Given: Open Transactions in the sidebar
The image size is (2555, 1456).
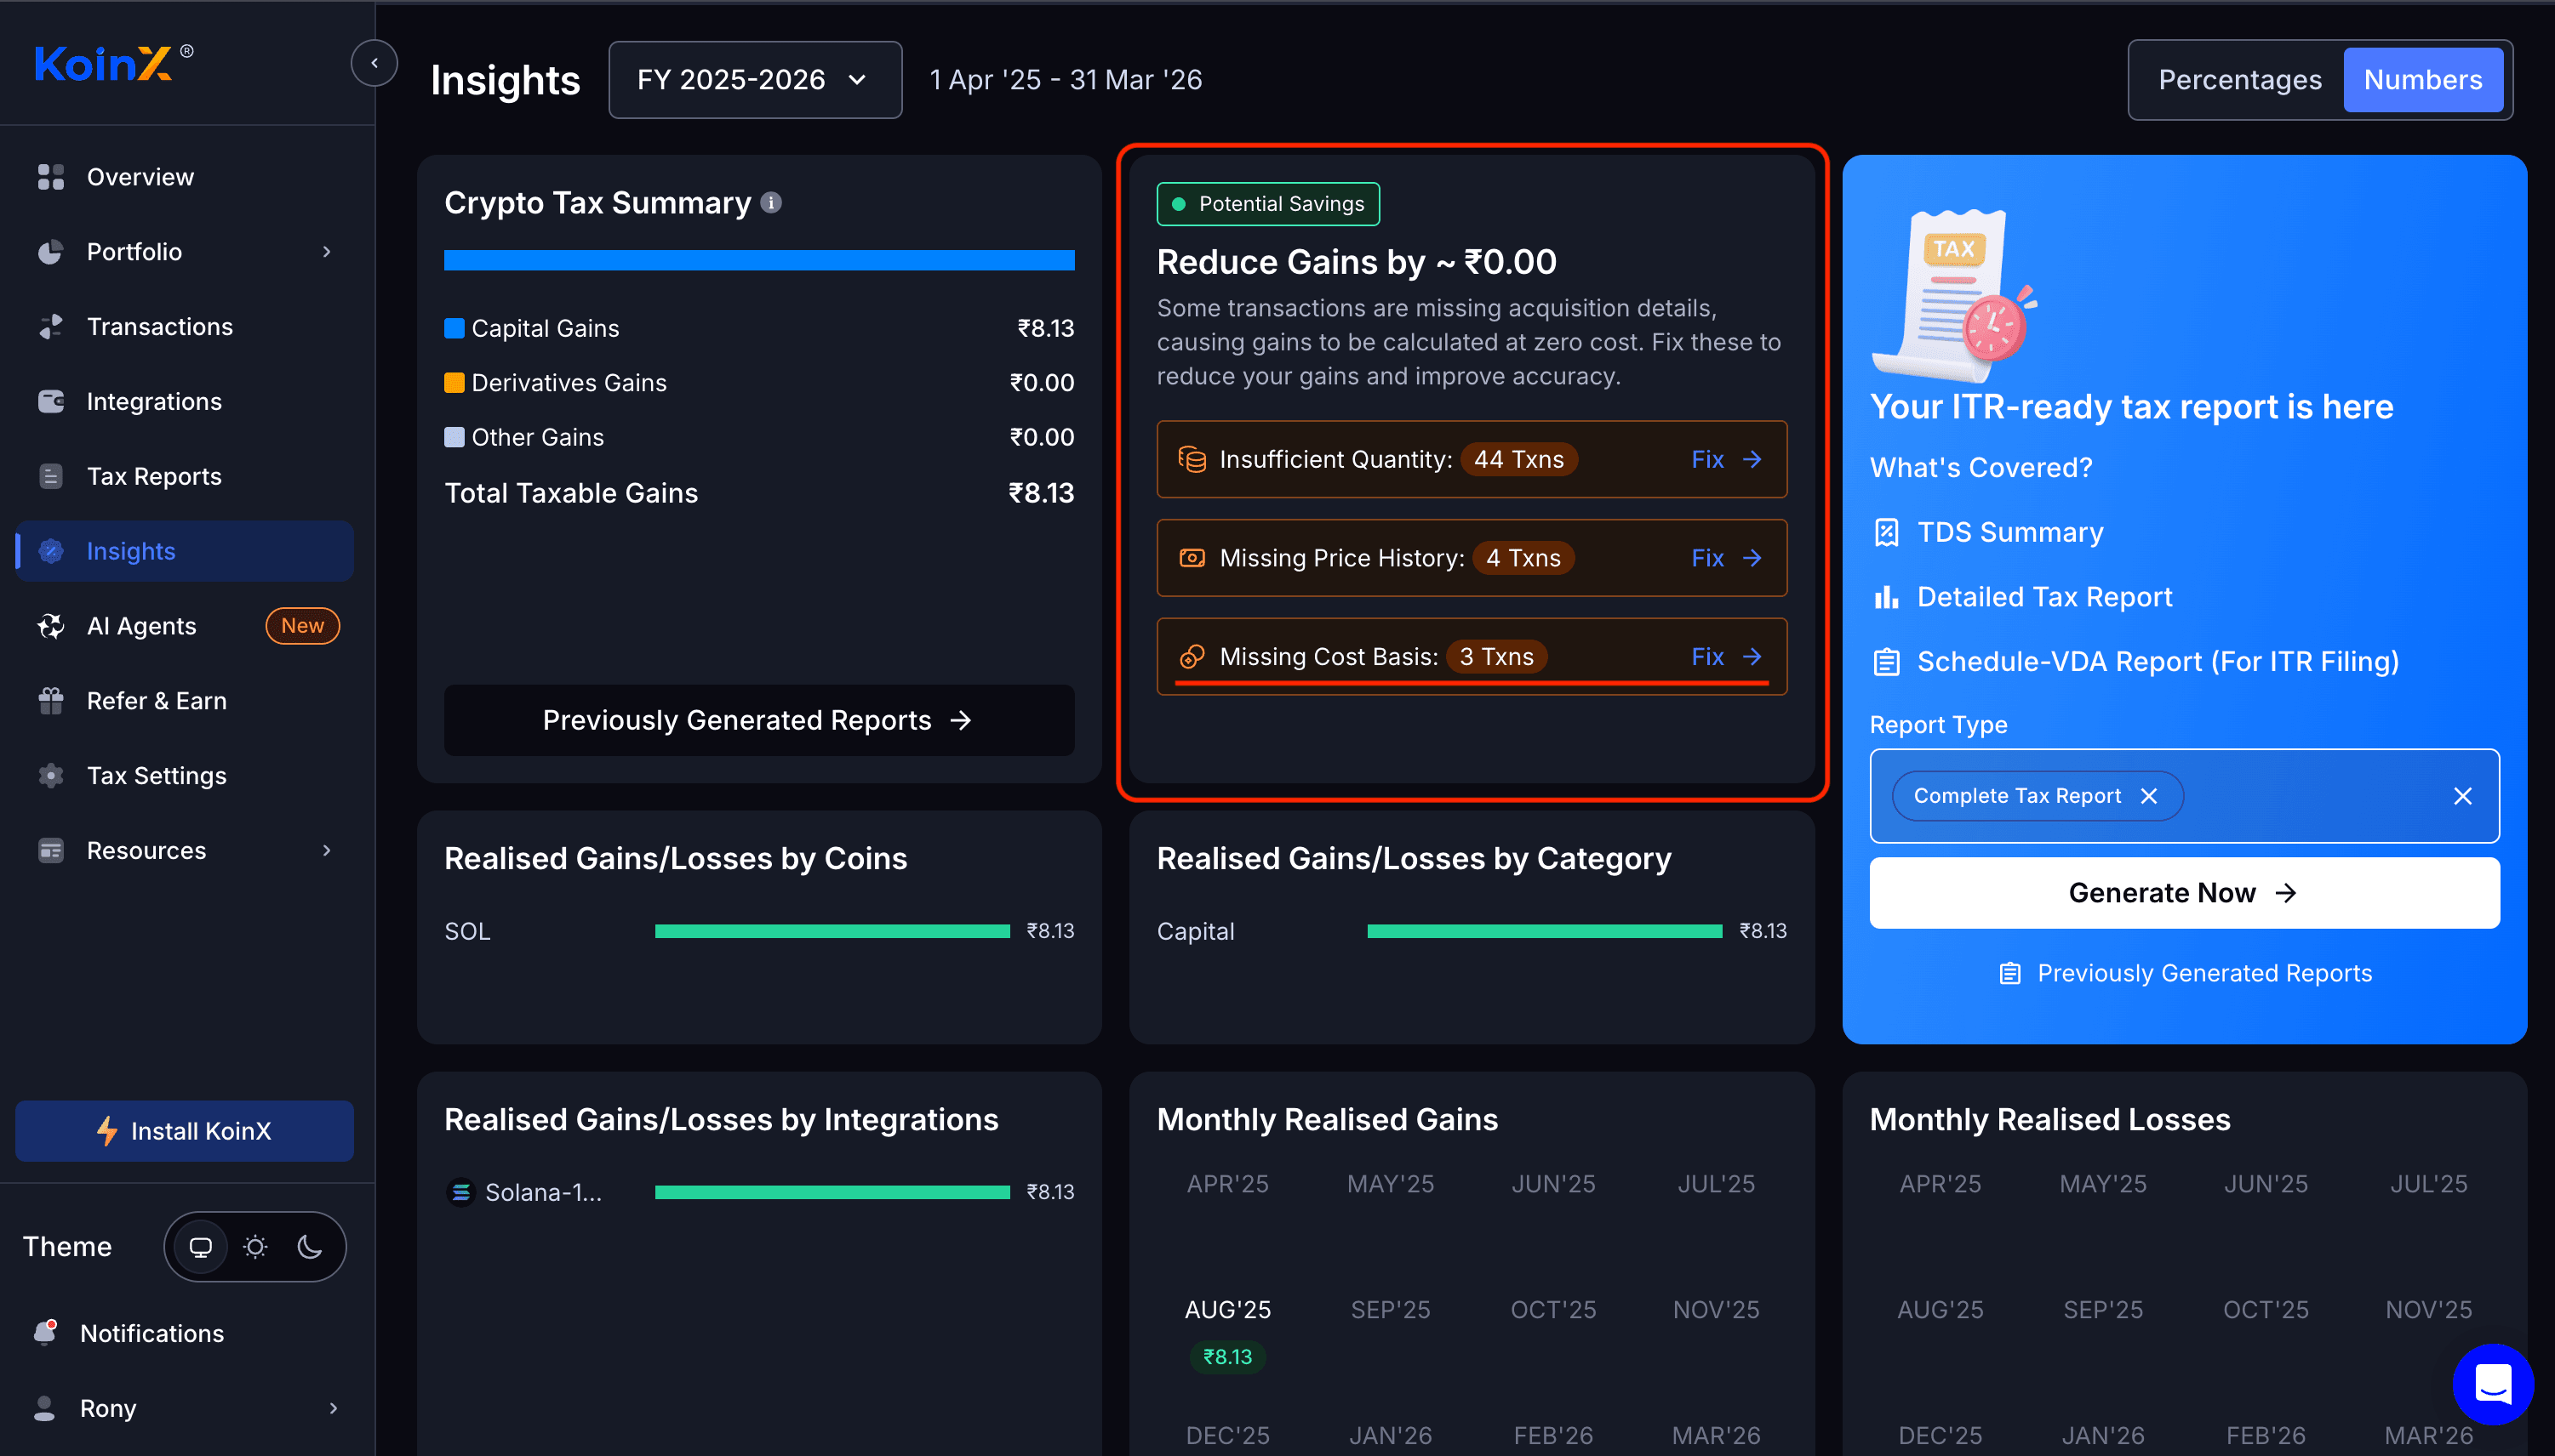Looking at the screenshot, I should click(x=186, y=326).
